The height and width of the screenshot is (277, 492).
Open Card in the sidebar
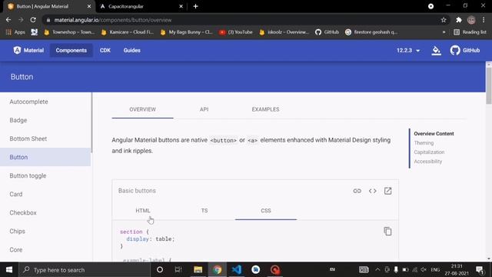[45, 194]
